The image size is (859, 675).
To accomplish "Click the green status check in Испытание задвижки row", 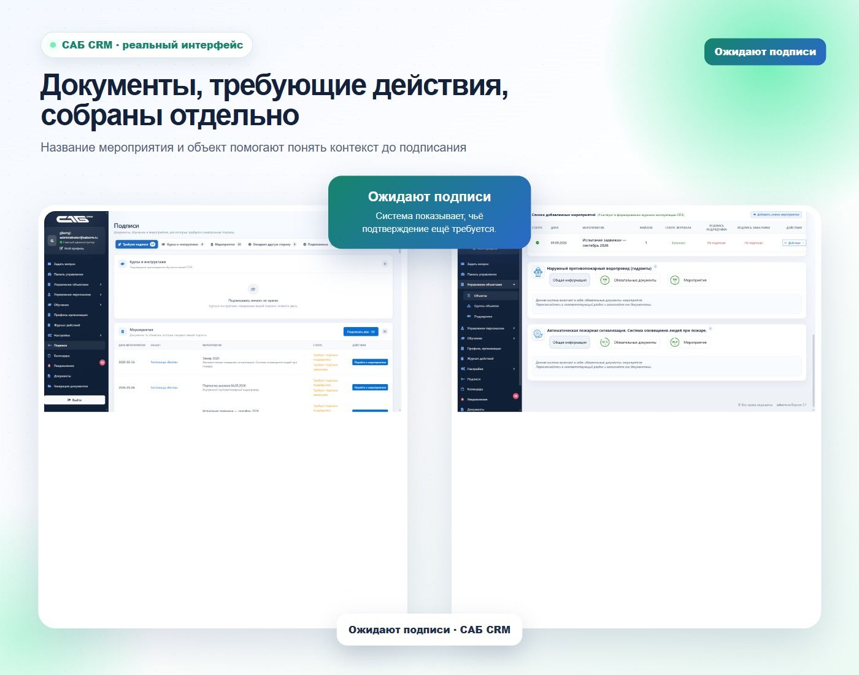I will 537,243.
